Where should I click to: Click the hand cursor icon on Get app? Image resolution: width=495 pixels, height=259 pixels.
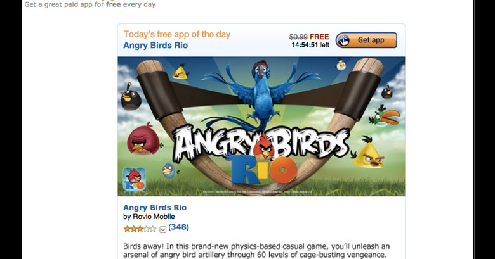(x=344, y=41)
